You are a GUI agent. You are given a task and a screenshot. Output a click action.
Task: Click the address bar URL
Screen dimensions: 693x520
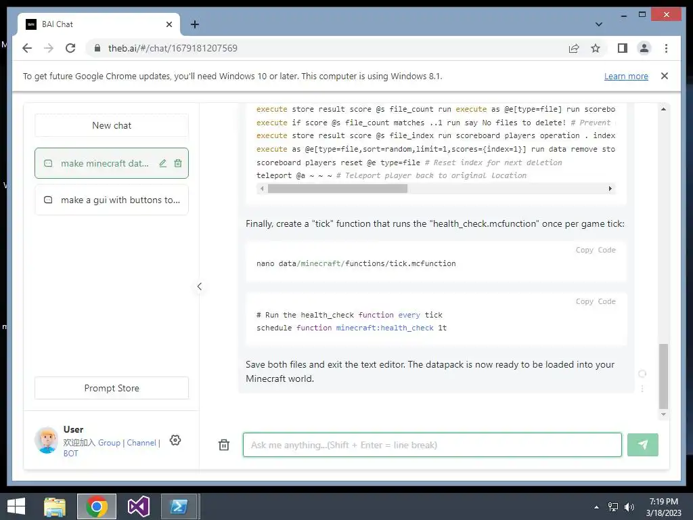173,48
